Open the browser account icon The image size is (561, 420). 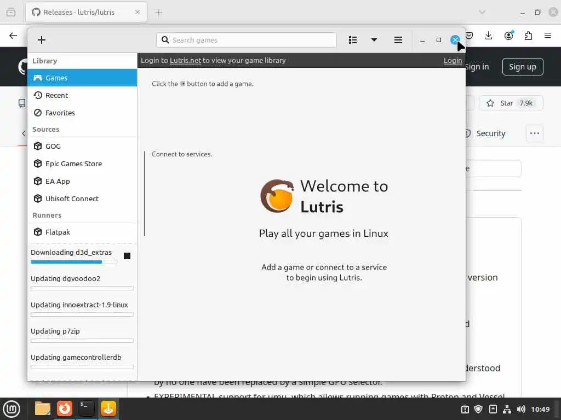508,36
